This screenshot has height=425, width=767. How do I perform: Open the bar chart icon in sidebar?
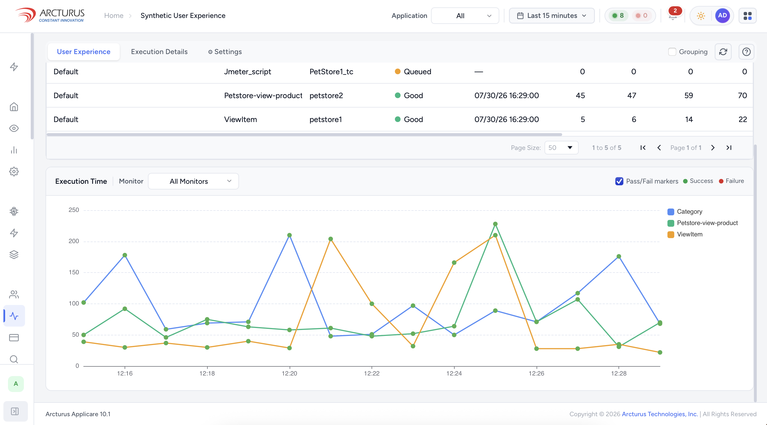(14, 150)
